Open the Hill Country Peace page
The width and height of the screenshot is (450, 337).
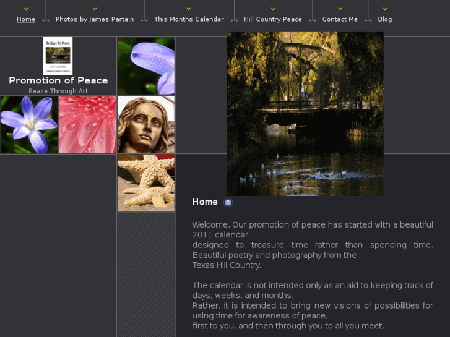click(x=273, y=19)
